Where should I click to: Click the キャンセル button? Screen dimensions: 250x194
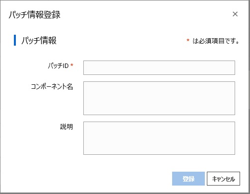(x=223, y=179)
